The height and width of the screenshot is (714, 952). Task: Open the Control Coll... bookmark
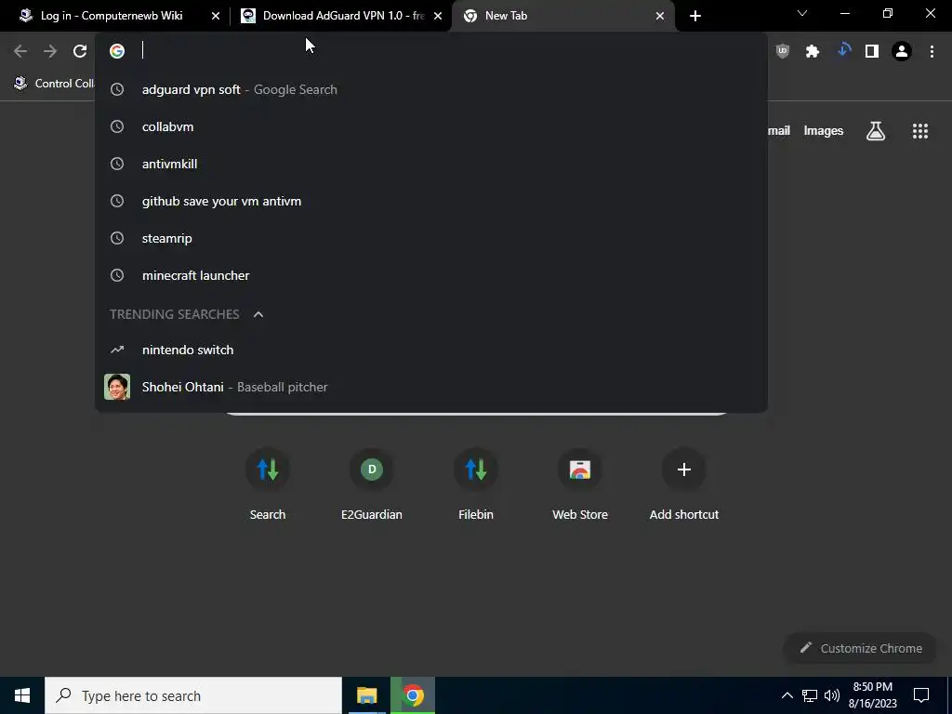click(55, 83)
